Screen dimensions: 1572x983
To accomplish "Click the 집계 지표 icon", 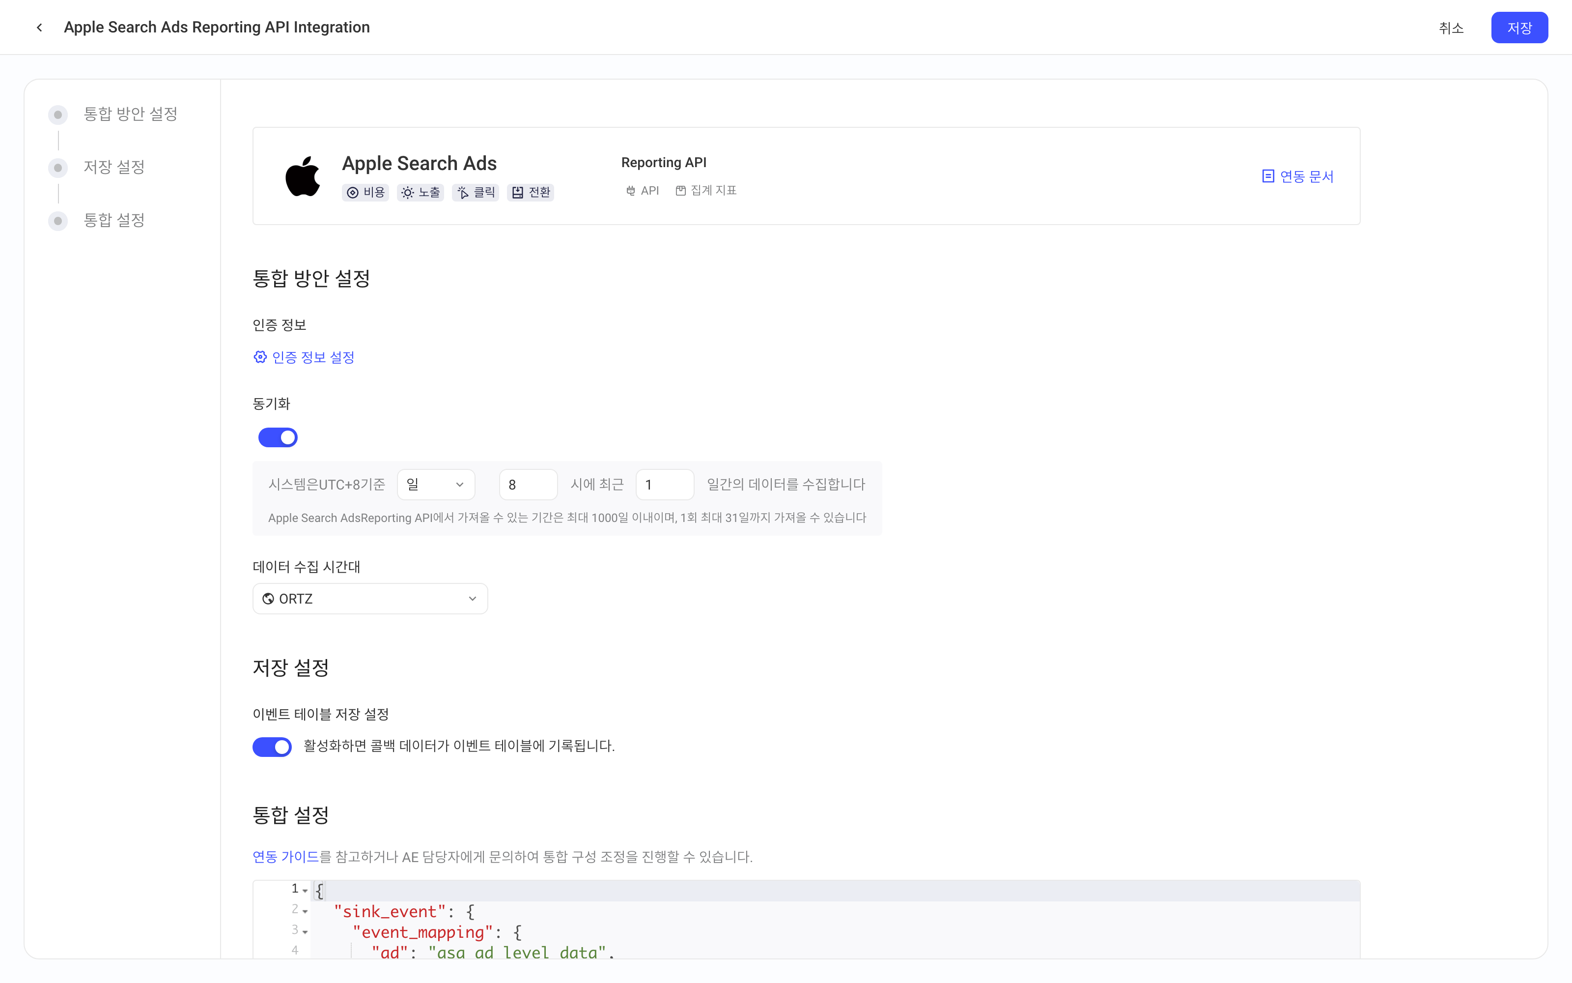I will tap(681, 191).
